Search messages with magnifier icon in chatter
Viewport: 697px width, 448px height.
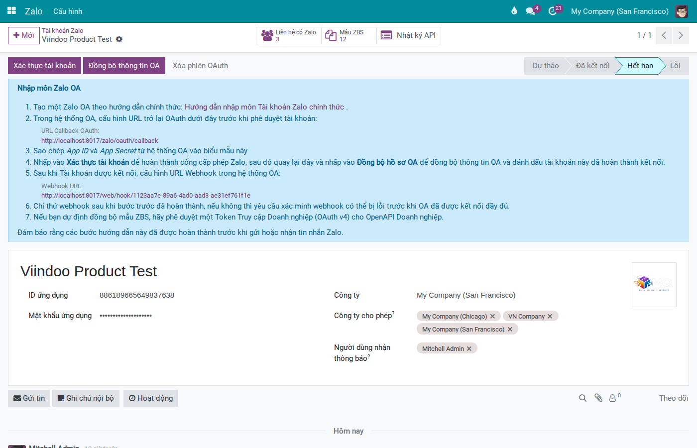[x=582, y=398]
